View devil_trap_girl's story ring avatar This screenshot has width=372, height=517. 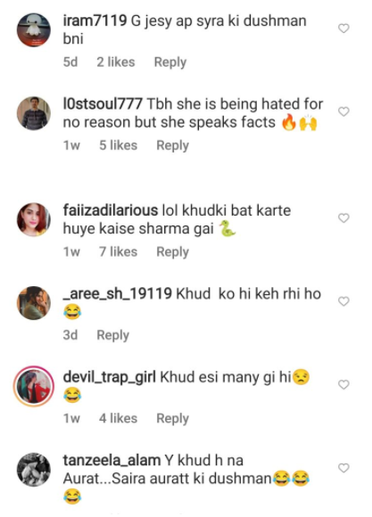34,386
